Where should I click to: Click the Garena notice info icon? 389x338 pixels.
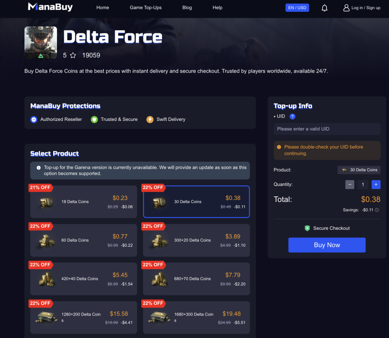39,168
